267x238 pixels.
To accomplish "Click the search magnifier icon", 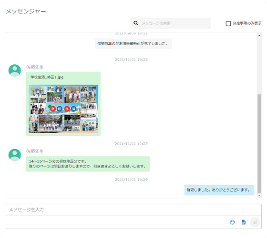I will point(136,23).
